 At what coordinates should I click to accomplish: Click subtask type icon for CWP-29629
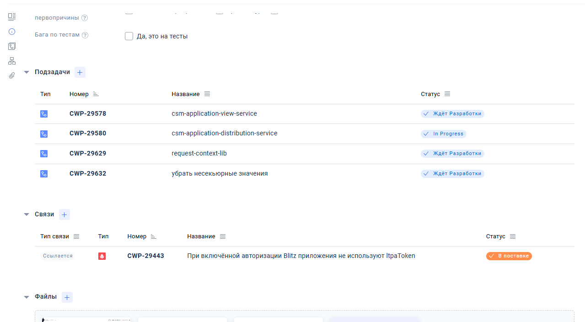[x=44, y=154]
